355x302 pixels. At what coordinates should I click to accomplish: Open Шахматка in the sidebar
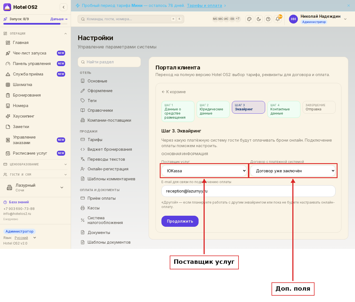[35, 85]
